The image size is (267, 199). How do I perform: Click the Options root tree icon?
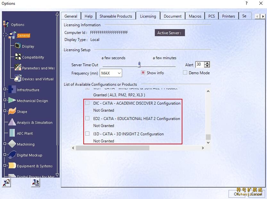6,24
